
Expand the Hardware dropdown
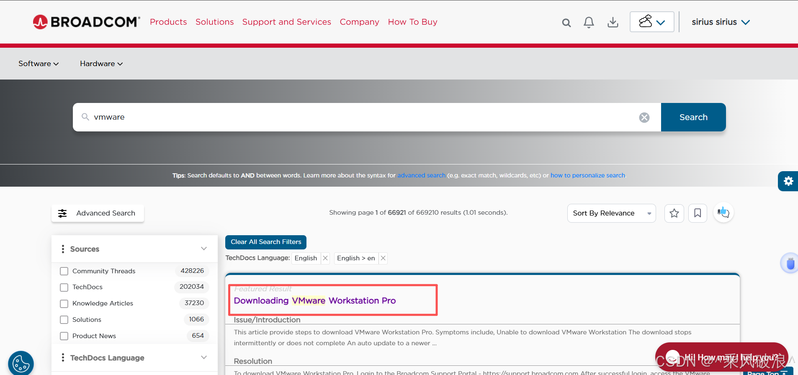(101, 64)
